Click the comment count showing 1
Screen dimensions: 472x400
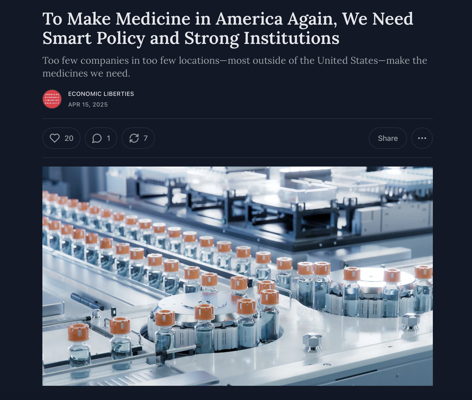pyautogui.click(x=108, y=138)
